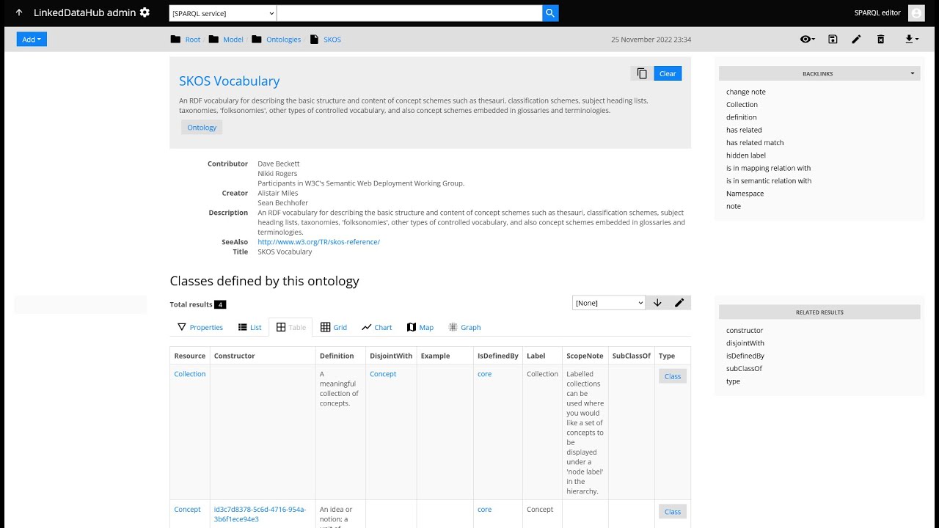Click the 'hidden label' backlink
The width and height of the screenshot is (939, 528).
pyautogui.click(x=745, y=155)
